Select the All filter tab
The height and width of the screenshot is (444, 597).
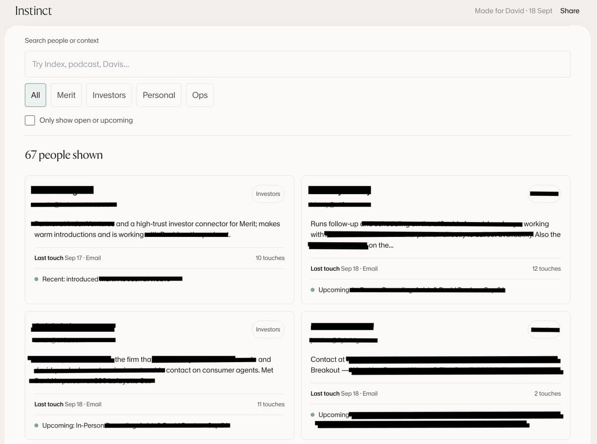pos(35,95)
